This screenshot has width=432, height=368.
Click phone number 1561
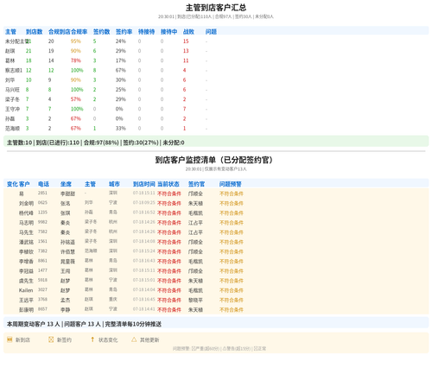pos(42,241)
